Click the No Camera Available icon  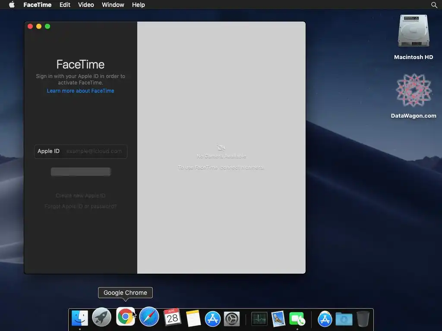point(221,148)
